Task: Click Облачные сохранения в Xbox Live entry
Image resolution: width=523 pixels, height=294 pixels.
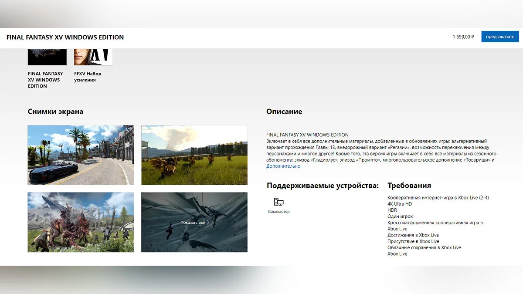Action: (x=424, y=247)
